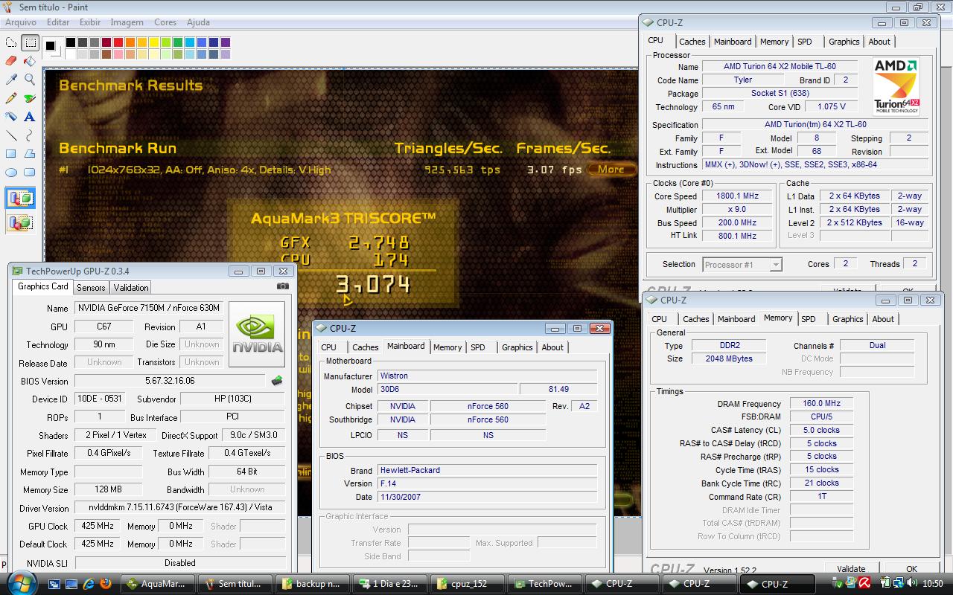This screenshot has height=595, width=953.
Task: Select the Free-form select tool in Paint
Action: coord(11,42)
